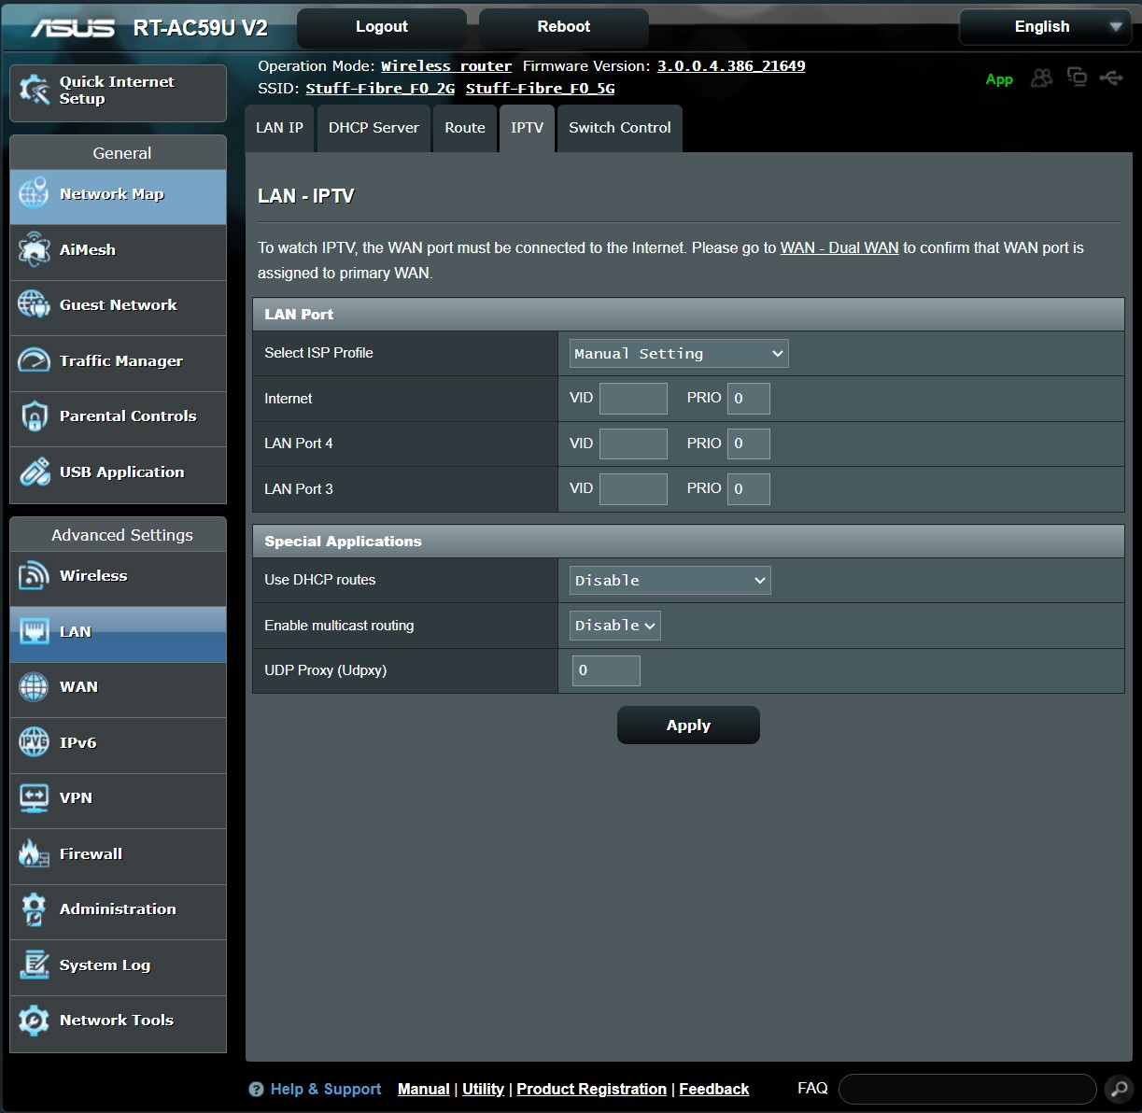This screenshot has height=1113, width=1142.
Task: Click the ASUS logo
Action: coord(73,28)
